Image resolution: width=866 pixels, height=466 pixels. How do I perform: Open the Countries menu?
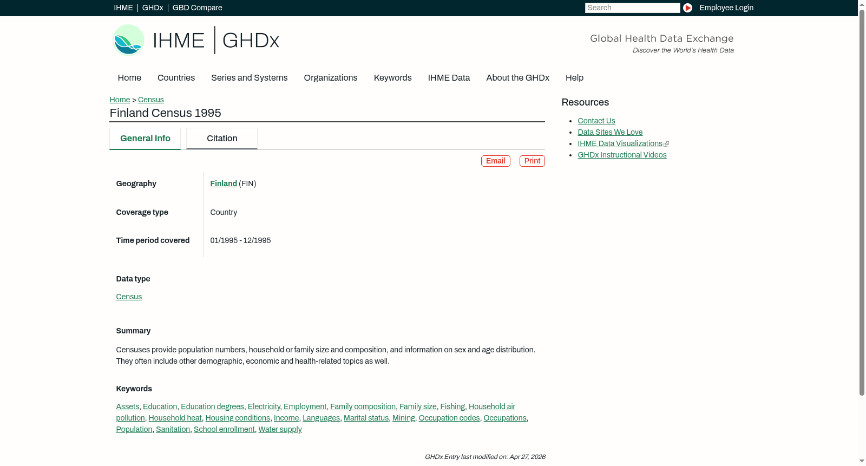(x=176, y=78)
